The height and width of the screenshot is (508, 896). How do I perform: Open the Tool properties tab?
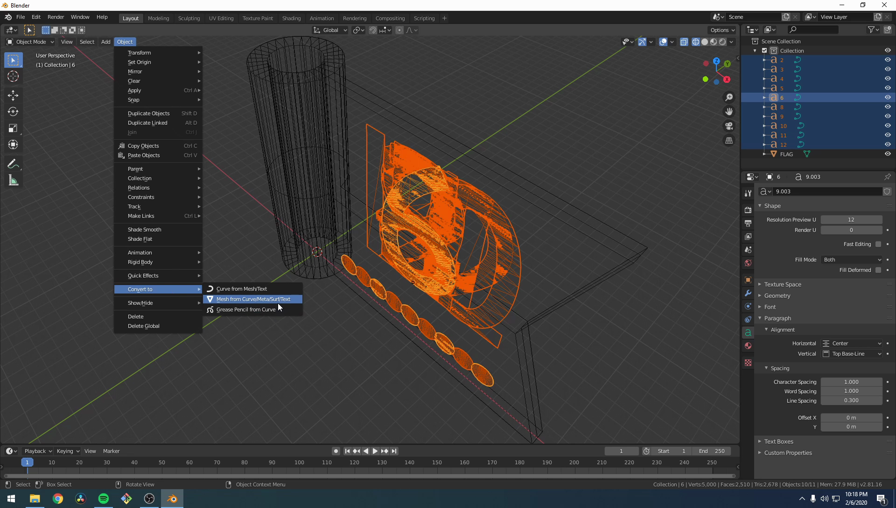[x=748, y=193]
